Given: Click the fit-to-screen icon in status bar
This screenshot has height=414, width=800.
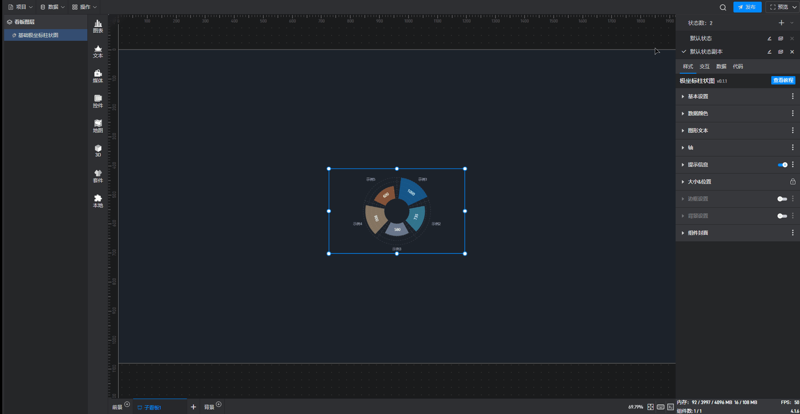Looking at the screenshot, I should pos(651,407).
